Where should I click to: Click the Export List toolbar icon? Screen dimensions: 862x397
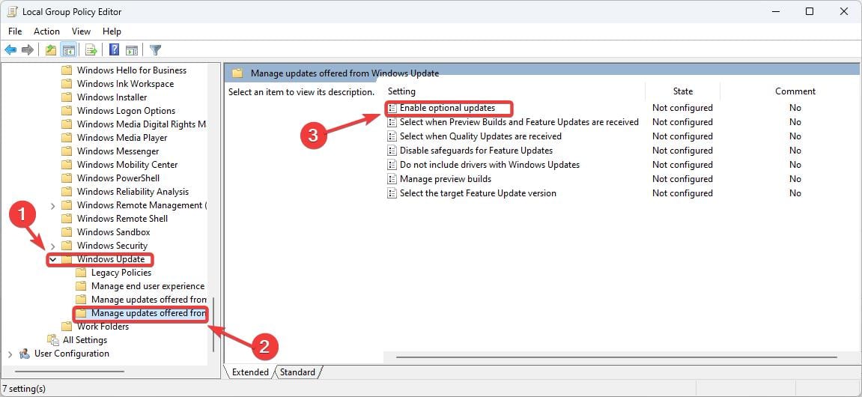click(x=91, y=50)
